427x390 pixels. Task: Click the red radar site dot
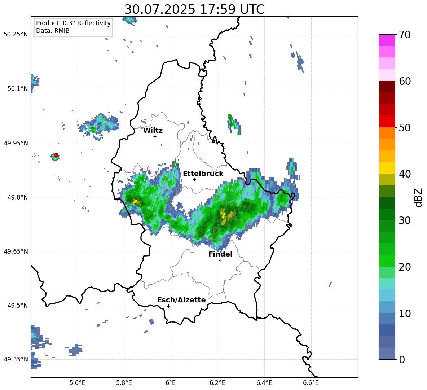(56, 155)
